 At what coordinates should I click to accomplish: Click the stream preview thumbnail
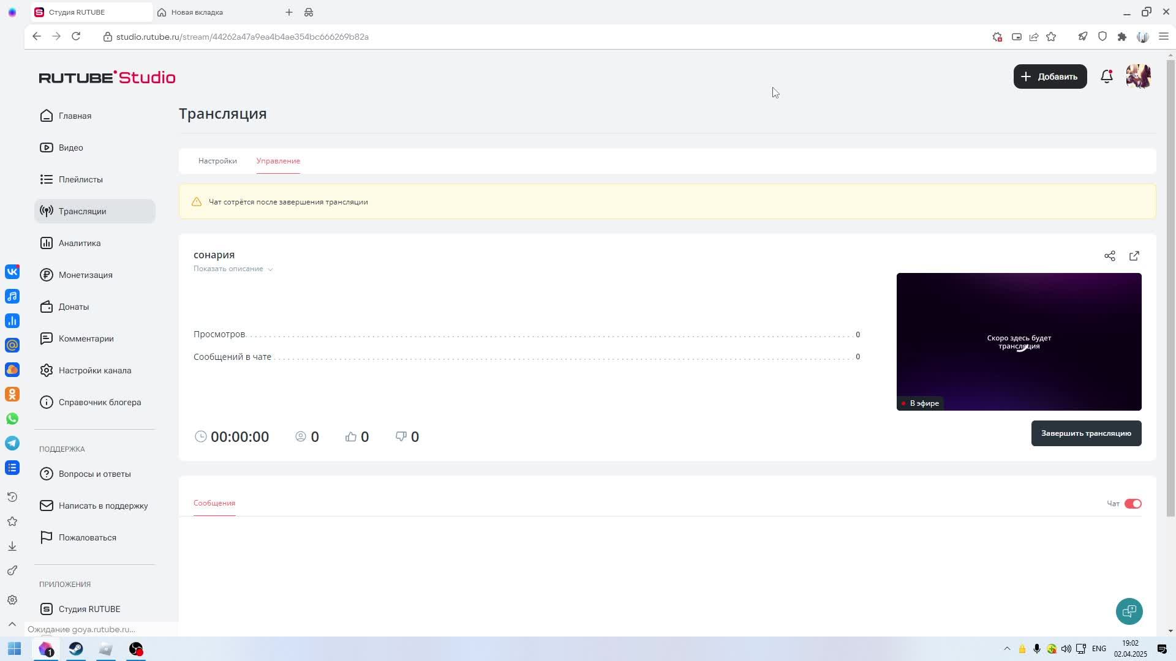[x=1018, y=342]
